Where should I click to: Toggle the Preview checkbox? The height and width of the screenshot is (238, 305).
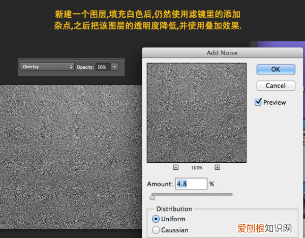click(x=258, y=102)
